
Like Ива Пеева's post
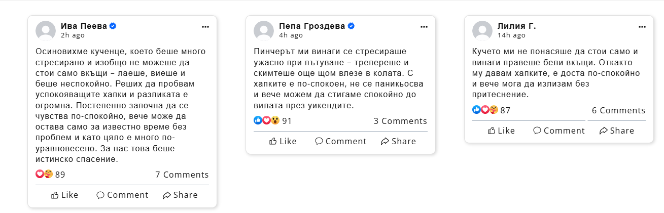(x=65, y=195)
